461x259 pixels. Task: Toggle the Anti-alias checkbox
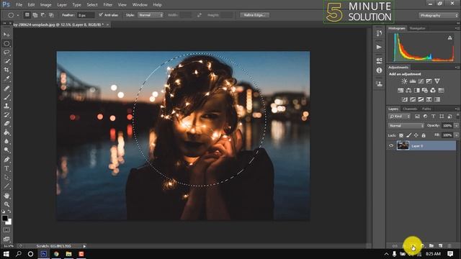(x=101, y=14)
